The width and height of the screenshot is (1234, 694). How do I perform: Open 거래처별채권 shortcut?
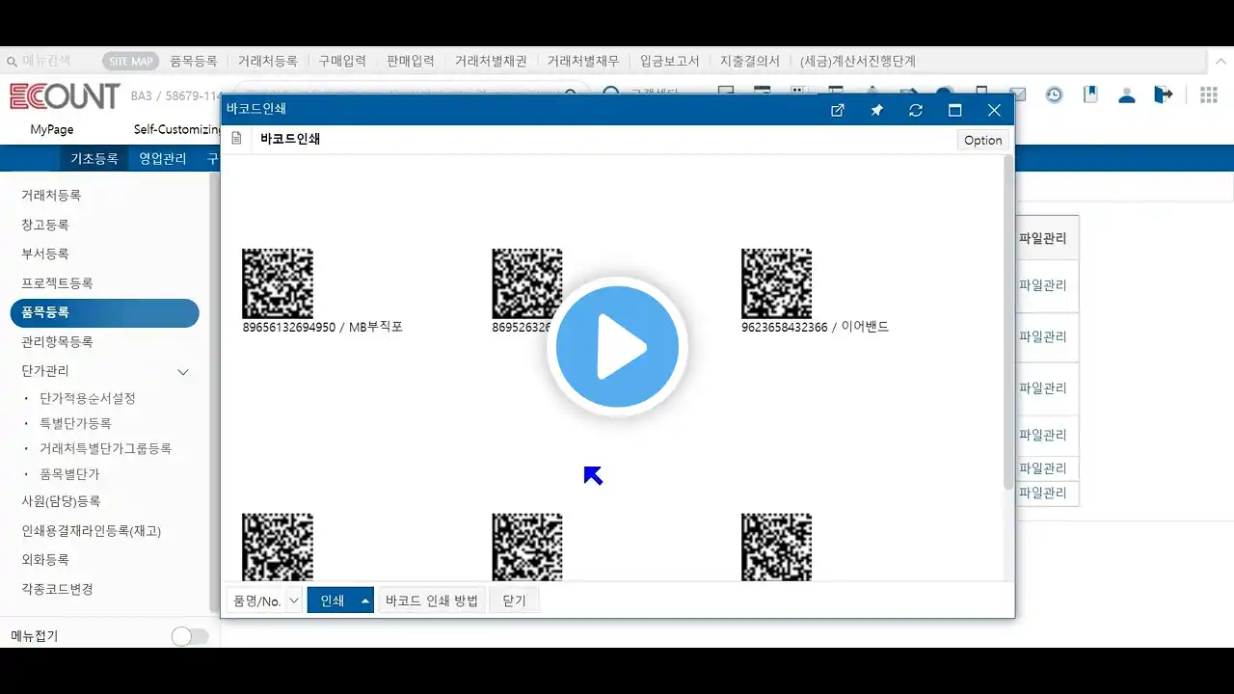pyautogui.click(x=491, y=61)
